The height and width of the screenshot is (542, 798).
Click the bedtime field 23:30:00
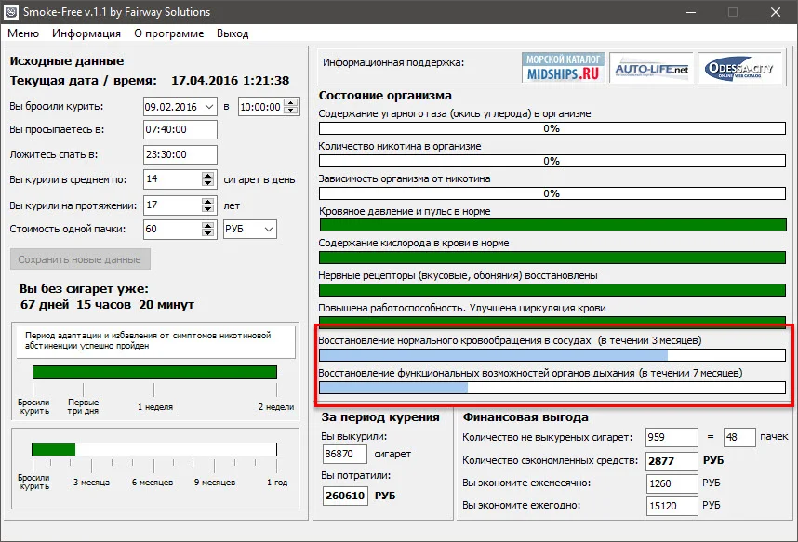point(180,154)
